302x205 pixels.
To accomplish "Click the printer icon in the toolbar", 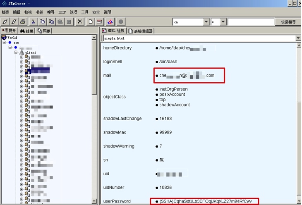I will pyautogui.click(x=23, y=21).
